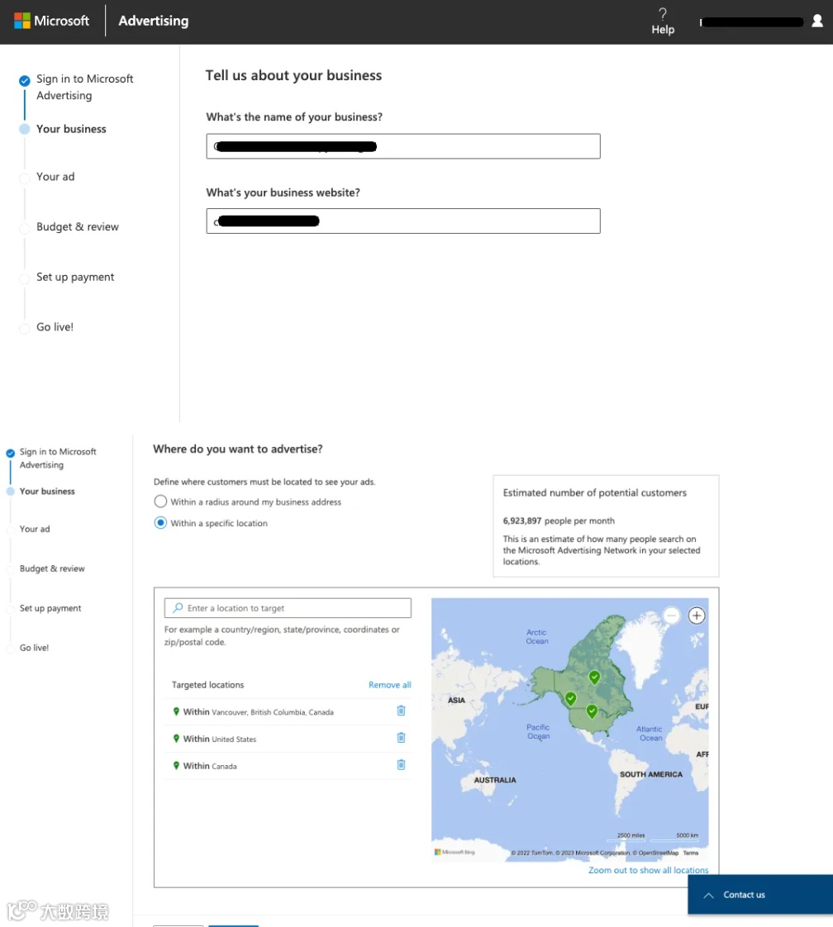833x927 pixels.
Task: Click Your business in lower sidebar
Action: pos(47,492)
